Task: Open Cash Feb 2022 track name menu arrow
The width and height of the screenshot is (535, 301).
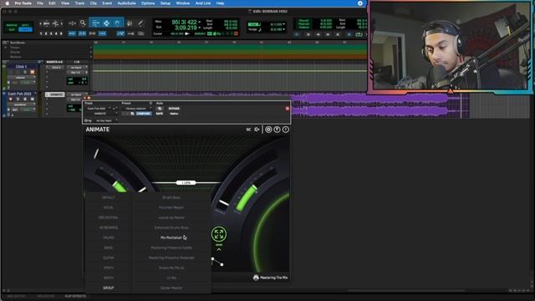Action: coord(35,94)
